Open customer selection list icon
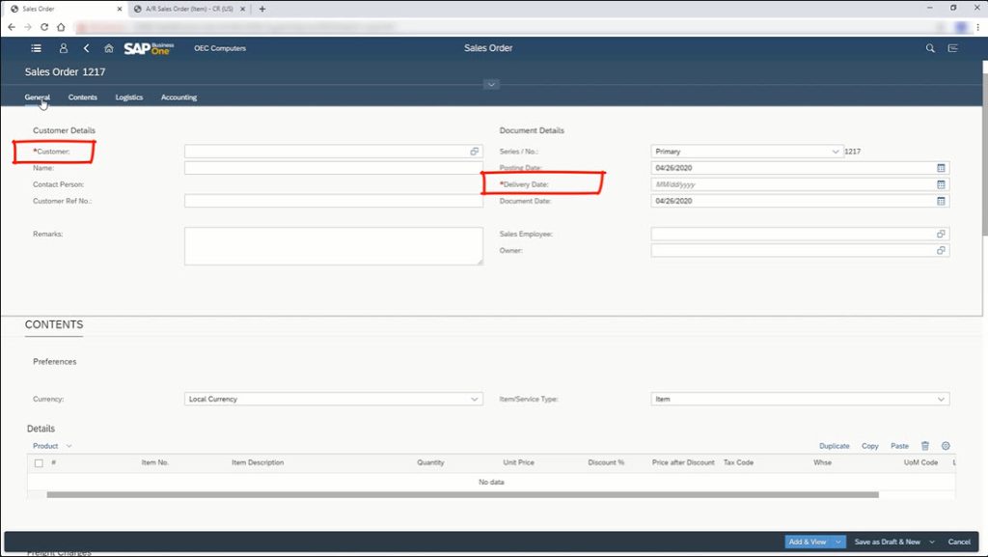 [475, 152]
